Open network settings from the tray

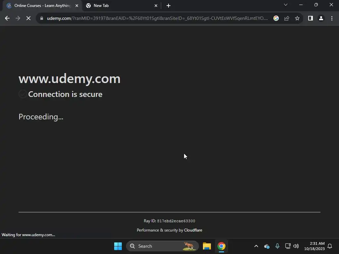click(288, 246)
